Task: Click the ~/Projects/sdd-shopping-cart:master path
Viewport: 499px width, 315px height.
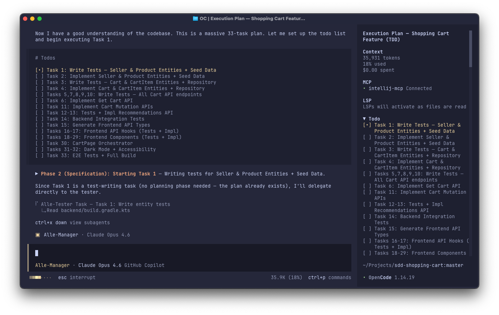Action: pyautogui.click(x=413, y=265)
